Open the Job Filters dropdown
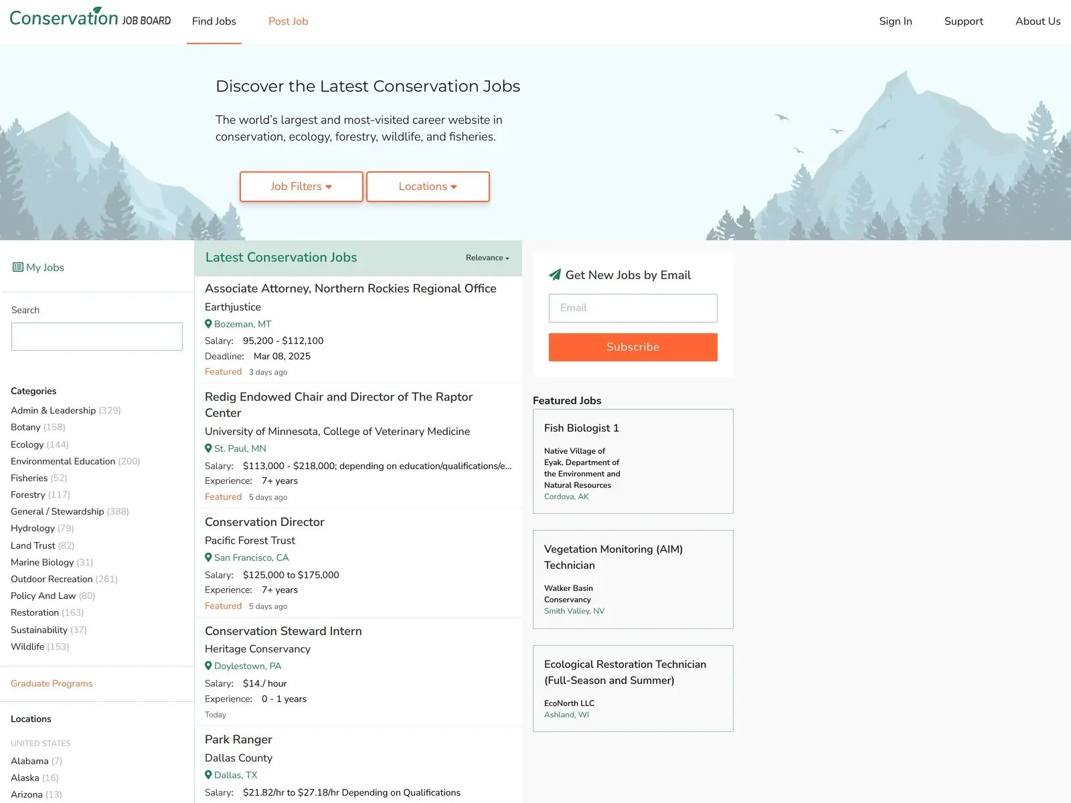Screen dimensions: 1071x803 [x=301, y=187]
